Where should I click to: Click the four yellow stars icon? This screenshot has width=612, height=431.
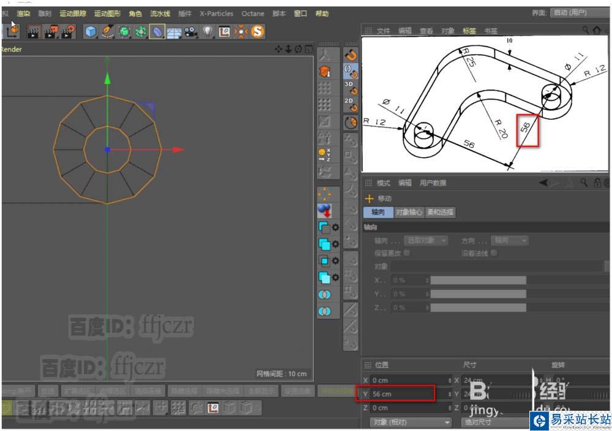click(x=324, y=194)
